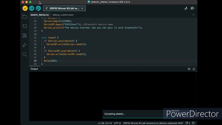Click the Upload arrow button
Viewport: 222px width, 125px height.
click(32, 8)
